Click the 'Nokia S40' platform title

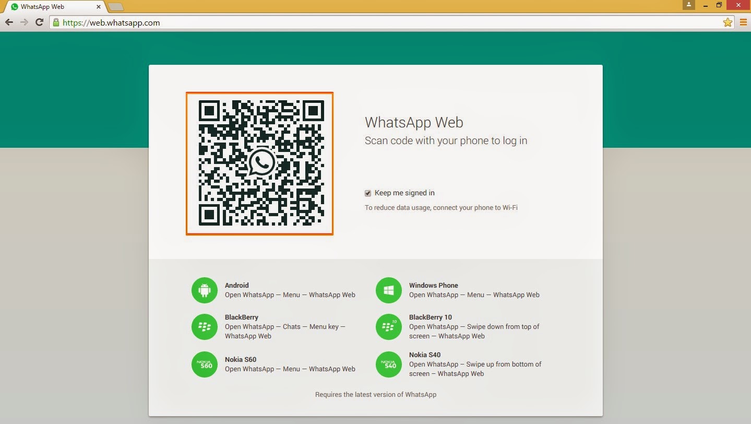click(425, 355)
